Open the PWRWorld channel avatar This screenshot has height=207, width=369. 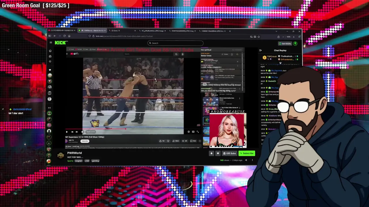(x=61, y=156)
